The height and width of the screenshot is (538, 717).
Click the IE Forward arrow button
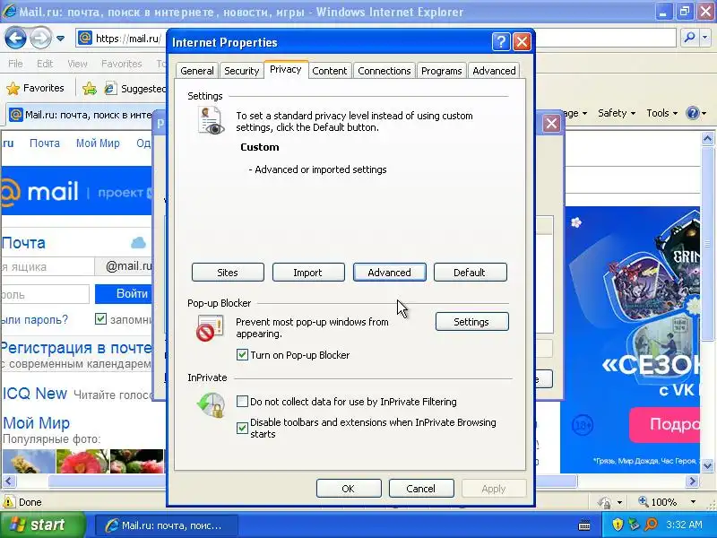tap(40, 39)
